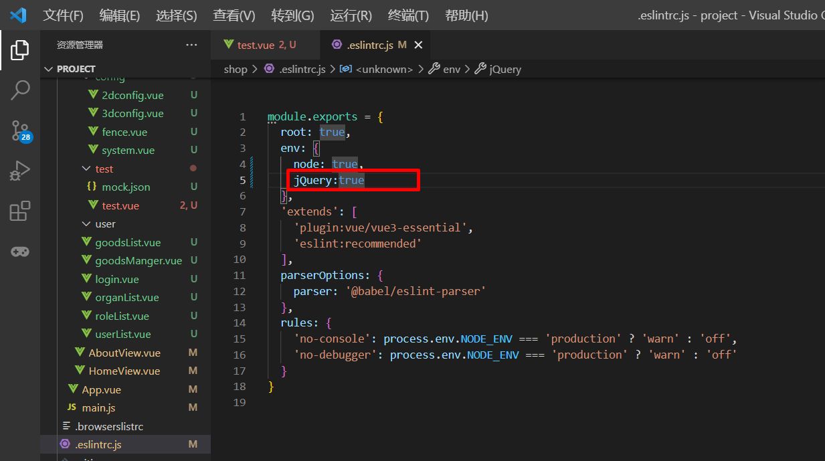Open Source Control with 28 changes

tap(20, 131)
